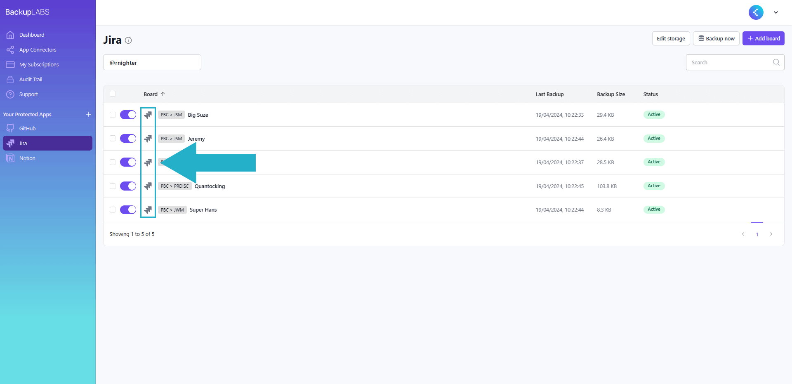Click the My Subscriptions card icon

10,65
